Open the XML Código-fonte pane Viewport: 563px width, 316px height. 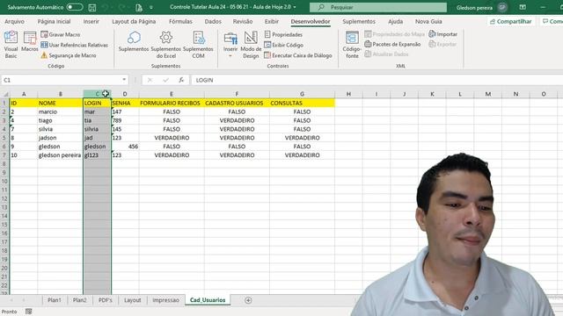click(x=352, y=45)
